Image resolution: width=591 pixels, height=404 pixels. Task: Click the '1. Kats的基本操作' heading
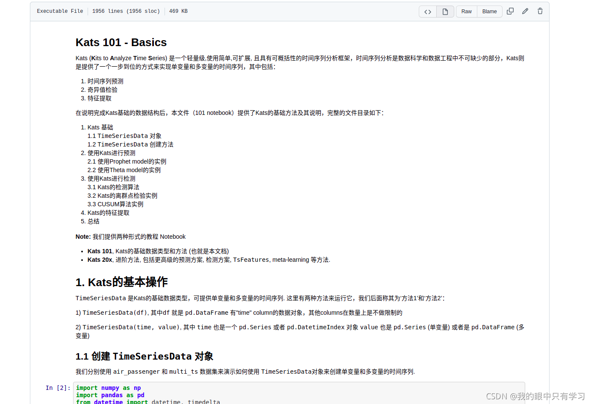[x=122, y=282]
